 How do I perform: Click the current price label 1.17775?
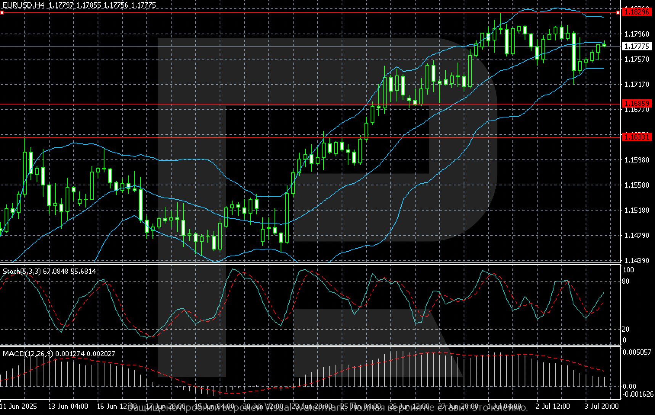(636, 46)
